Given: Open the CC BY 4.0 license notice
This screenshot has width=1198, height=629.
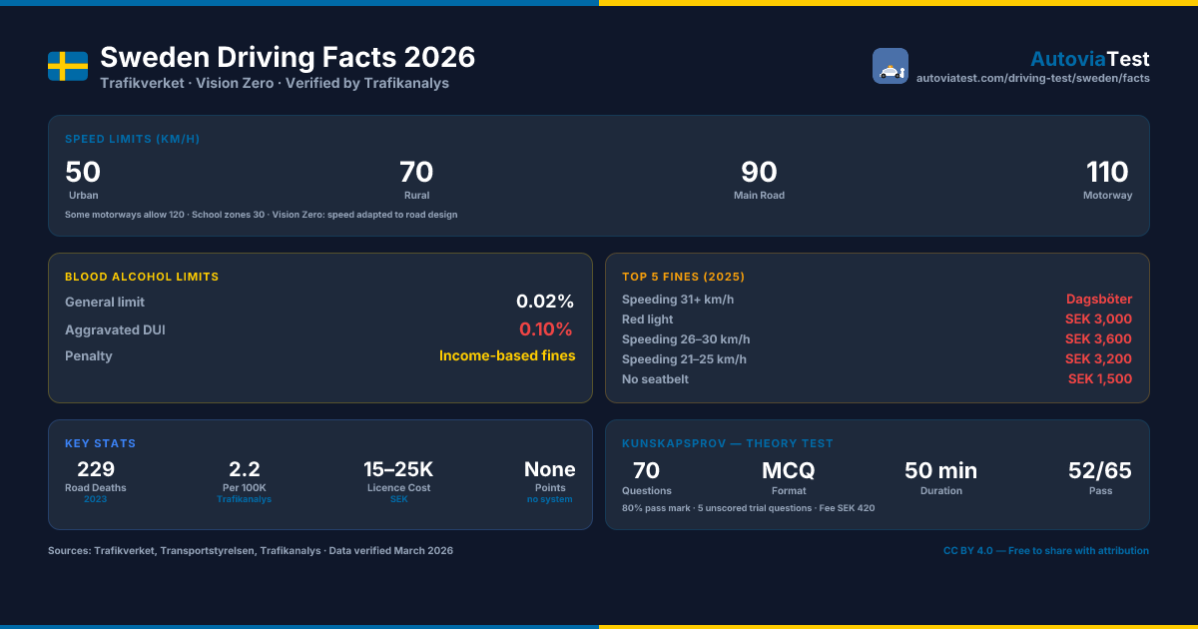Looking at the screenshot, I should pos(1046,550).
